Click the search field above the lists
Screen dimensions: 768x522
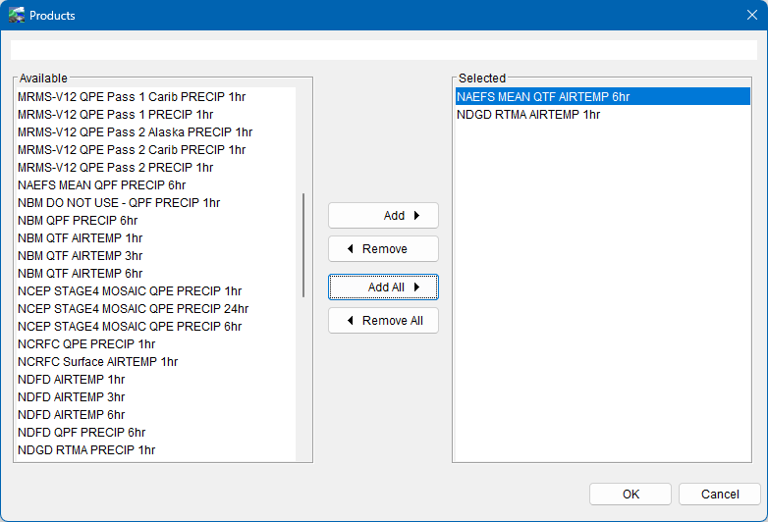384,50
